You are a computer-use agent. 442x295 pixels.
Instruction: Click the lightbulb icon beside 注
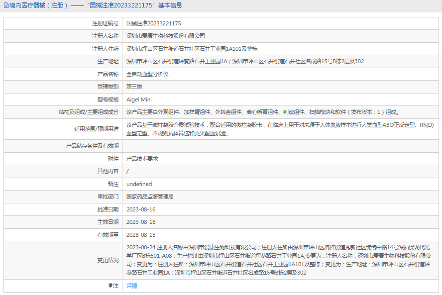coord(110,286)
